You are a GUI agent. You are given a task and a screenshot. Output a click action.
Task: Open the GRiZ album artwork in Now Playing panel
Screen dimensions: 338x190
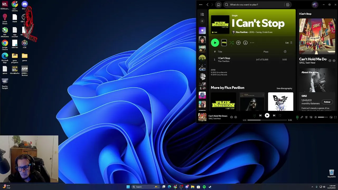(x=317, y=36)
